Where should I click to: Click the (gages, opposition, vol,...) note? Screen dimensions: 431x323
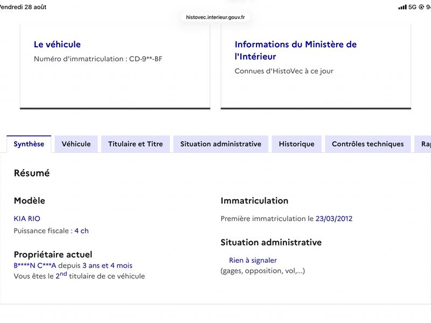(x=263, y=271)
